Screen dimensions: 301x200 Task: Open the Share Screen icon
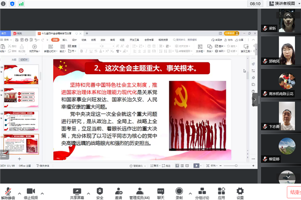77,191
